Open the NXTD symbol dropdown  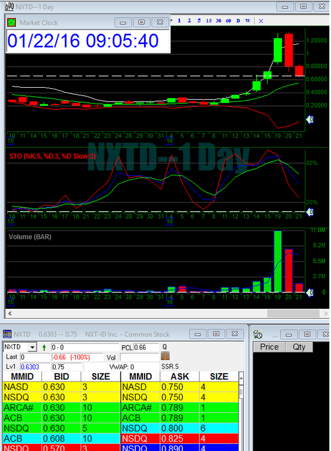[x=32, y=347]
